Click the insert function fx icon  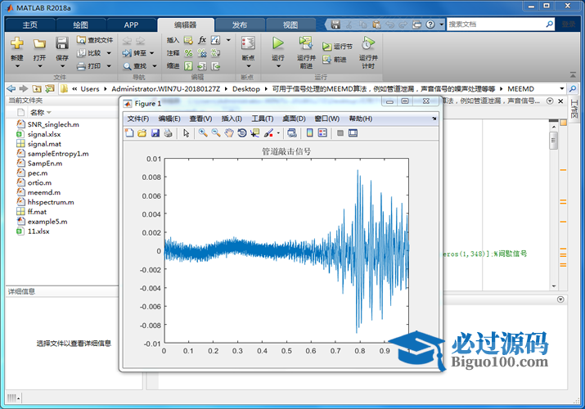click(202, 40)
